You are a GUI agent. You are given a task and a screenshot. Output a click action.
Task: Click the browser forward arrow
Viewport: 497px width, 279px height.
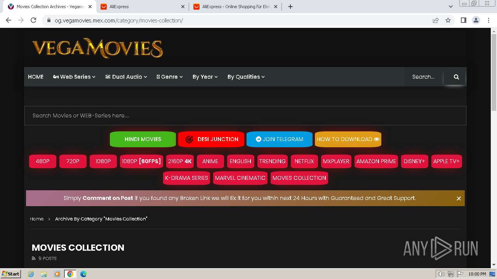pyautogui.click(x=21, y=20)
